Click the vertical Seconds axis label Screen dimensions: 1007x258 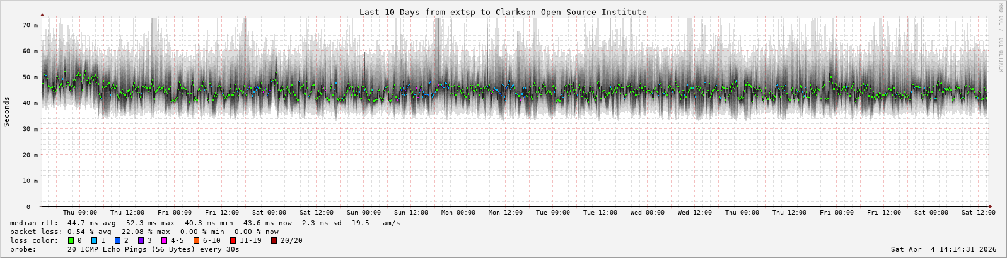[x=7, y=111]
